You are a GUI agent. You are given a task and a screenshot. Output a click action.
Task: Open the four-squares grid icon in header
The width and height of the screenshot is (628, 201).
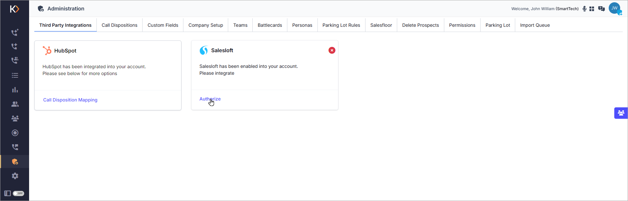[x=592, y=9]
